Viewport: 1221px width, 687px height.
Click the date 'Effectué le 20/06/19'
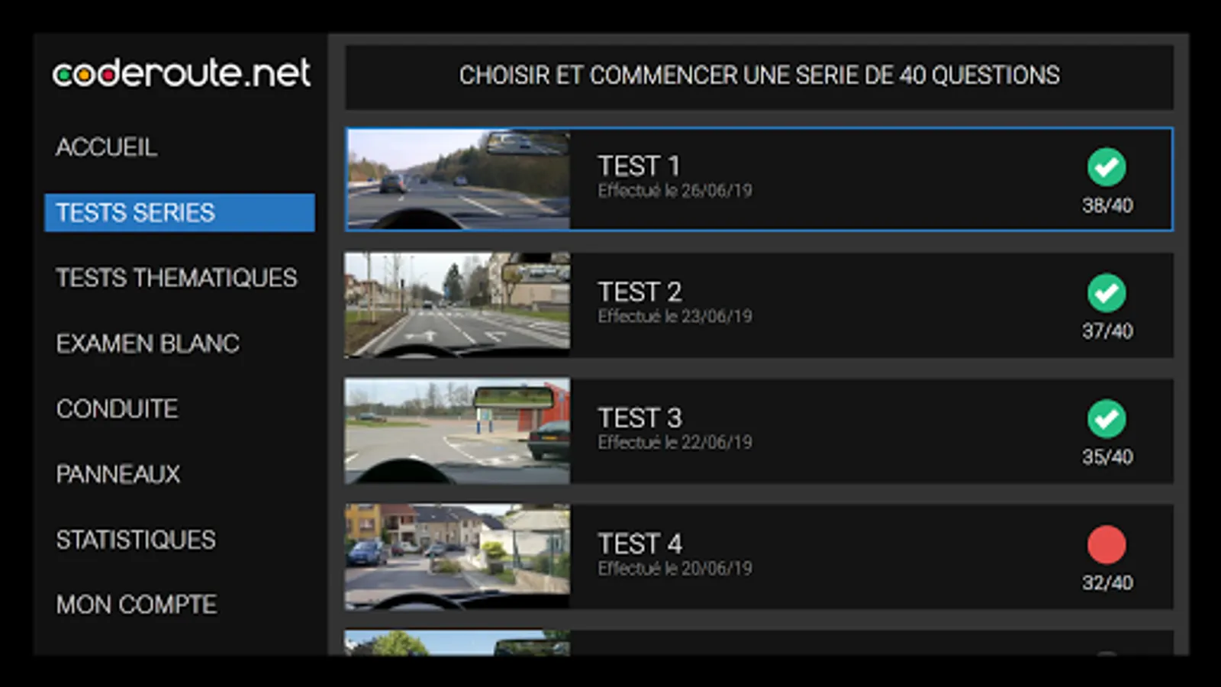675,569
